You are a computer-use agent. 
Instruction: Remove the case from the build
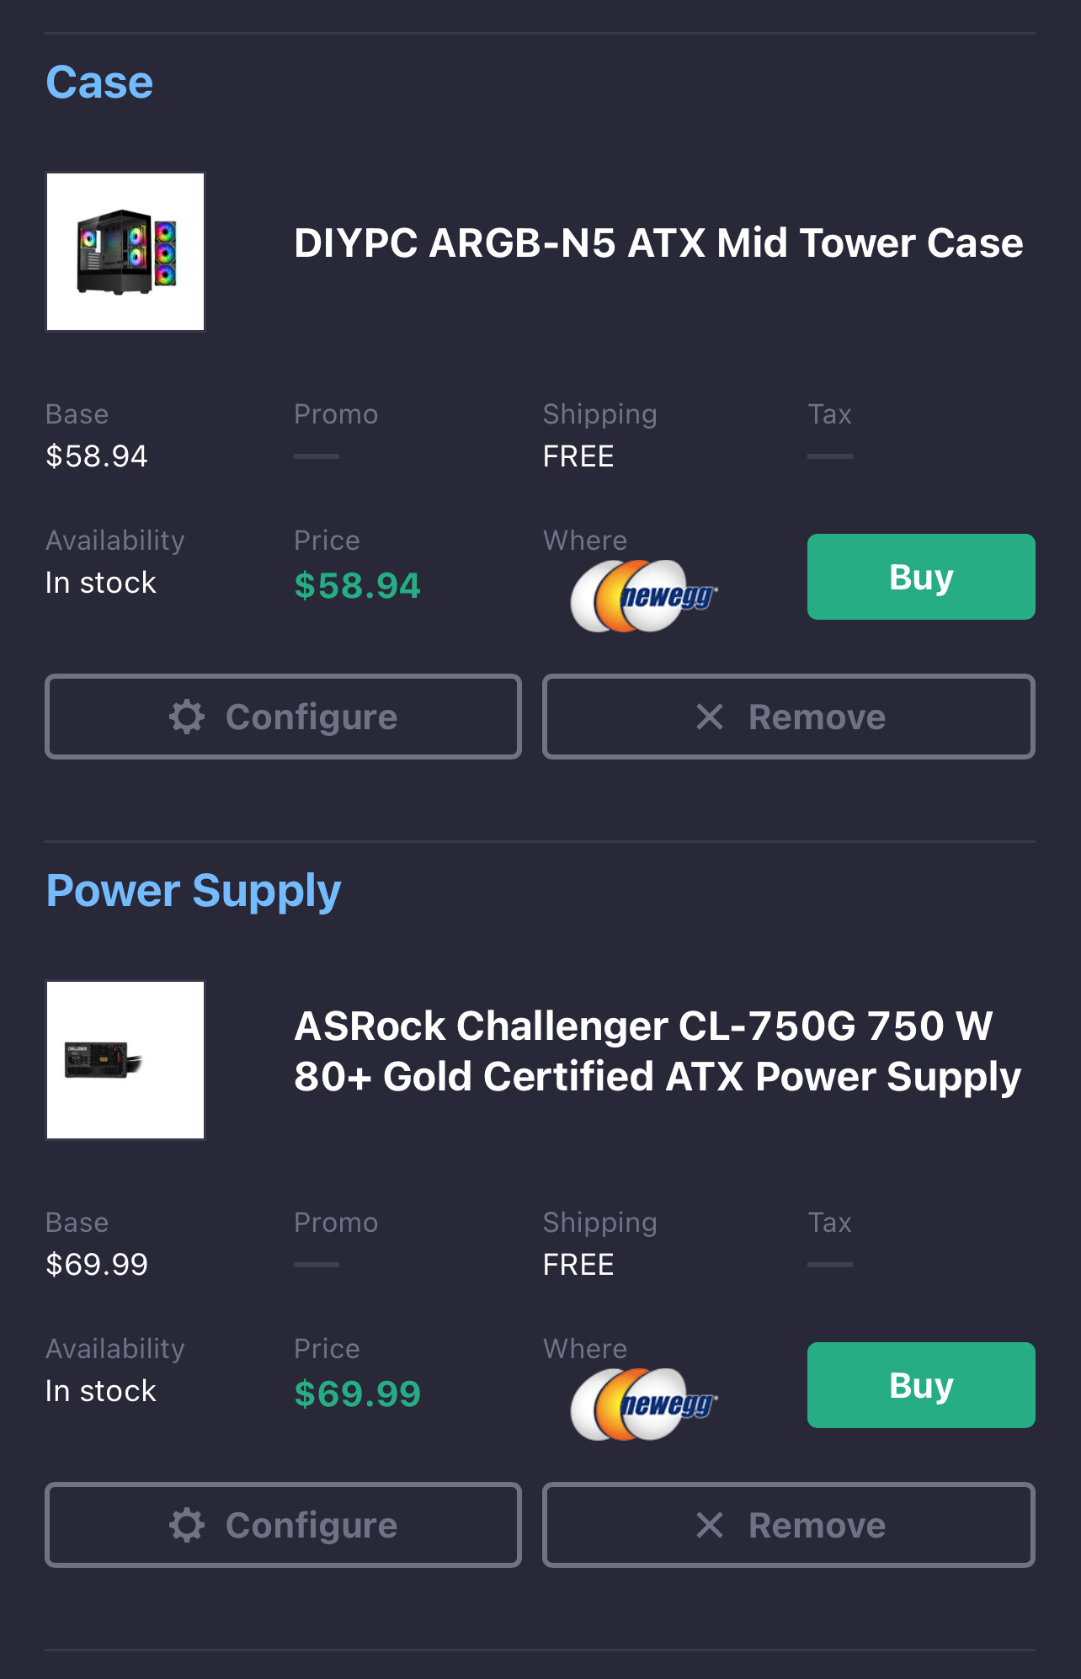click(788, 717)
